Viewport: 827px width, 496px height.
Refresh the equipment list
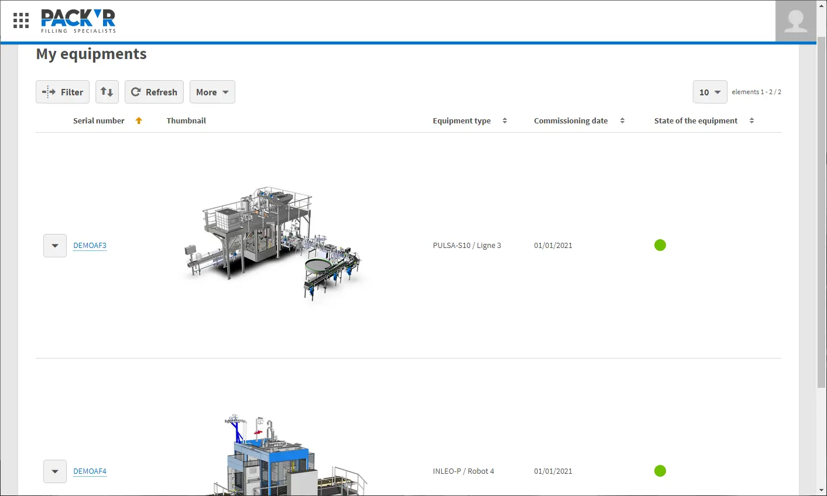pos(154,92)
